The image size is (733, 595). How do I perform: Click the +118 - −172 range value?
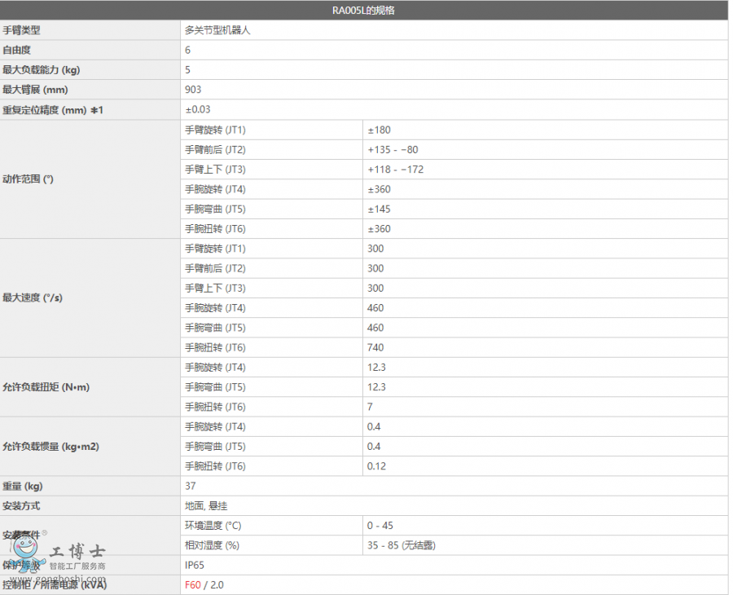[396, 170]
